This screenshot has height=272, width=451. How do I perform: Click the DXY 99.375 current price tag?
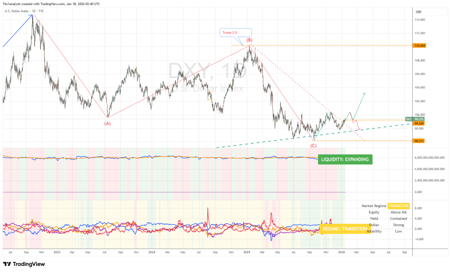pos(414,119)
